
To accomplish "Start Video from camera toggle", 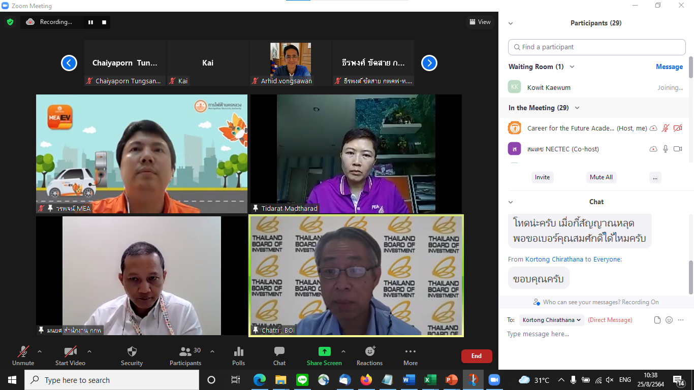I will [x=70, y=355].
